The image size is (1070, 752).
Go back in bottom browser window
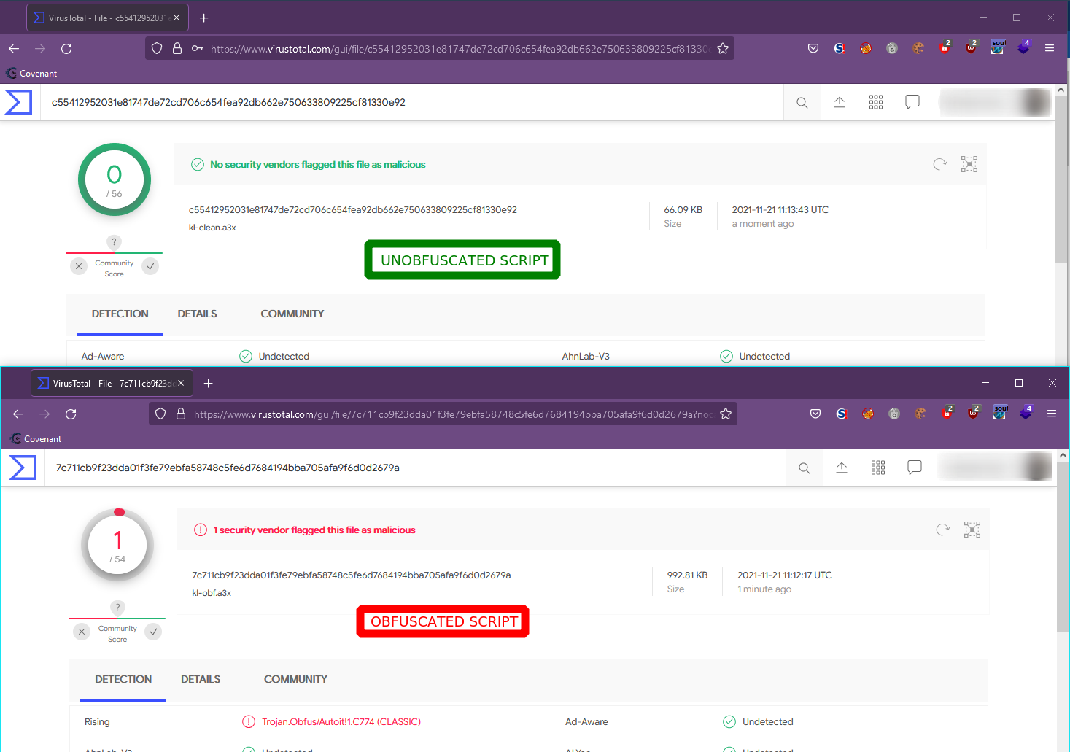(18, 414)
